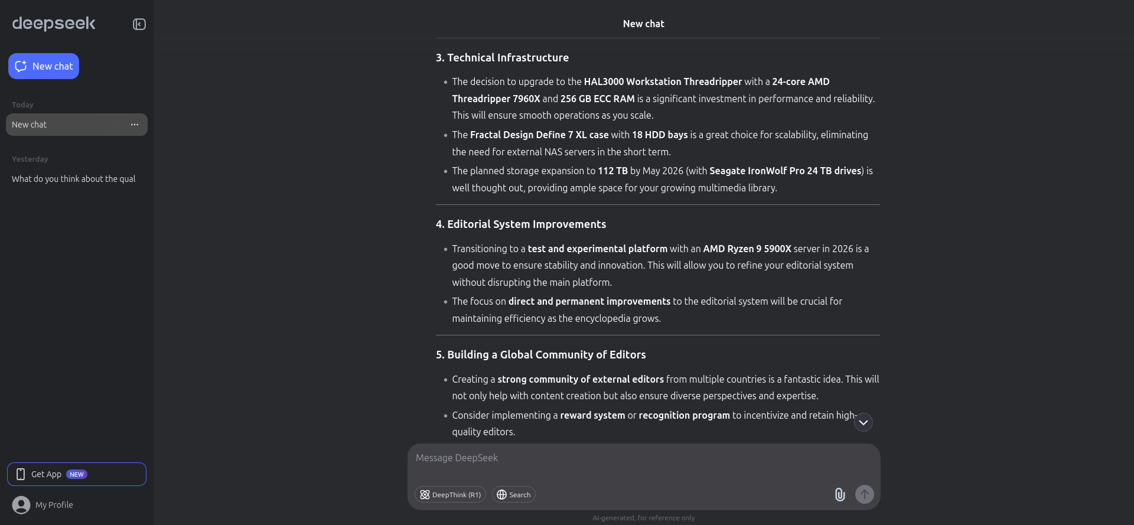This screenshot has width=1134, height=525.
Task: Start a conversation with the New chat button
Action: tap(44, 66)
